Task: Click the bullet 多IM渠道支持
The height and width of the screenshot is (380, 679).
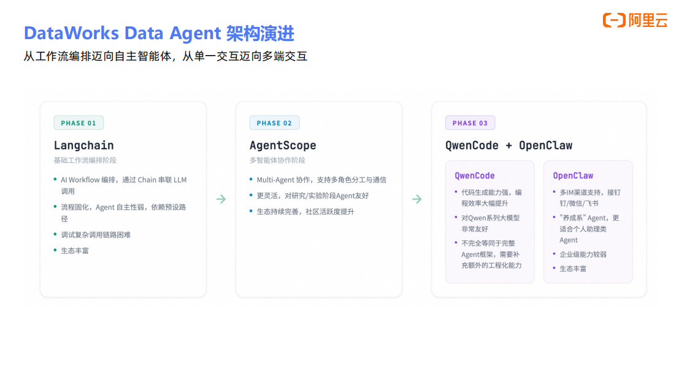Action: pos(590,198)
